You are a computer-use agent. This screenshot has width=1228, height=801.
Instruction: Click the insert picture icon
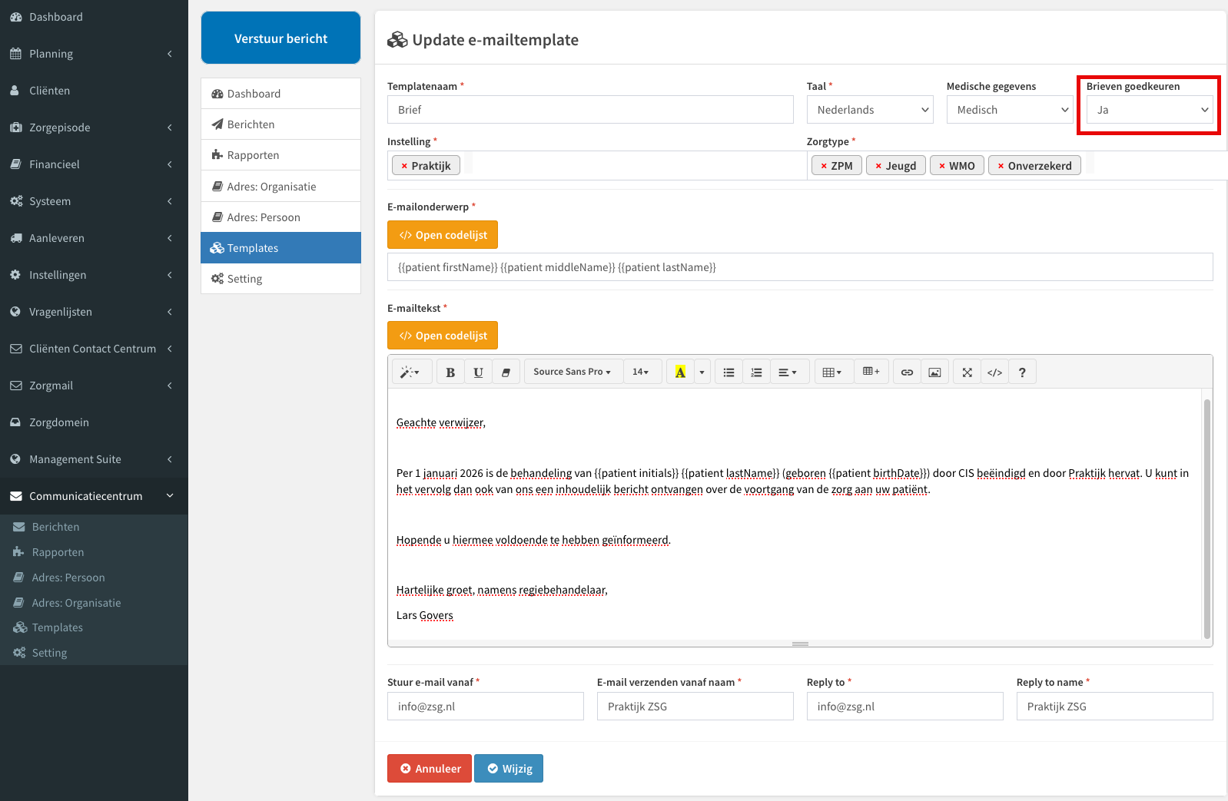coord(934,372)
